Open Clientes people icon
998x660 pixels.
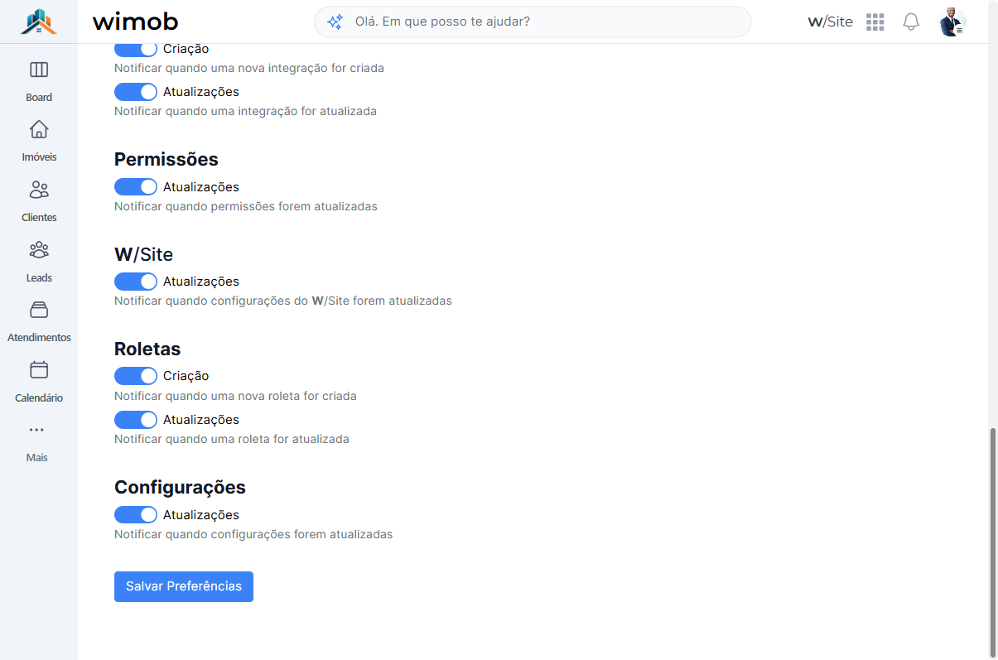tap(39, 190)
